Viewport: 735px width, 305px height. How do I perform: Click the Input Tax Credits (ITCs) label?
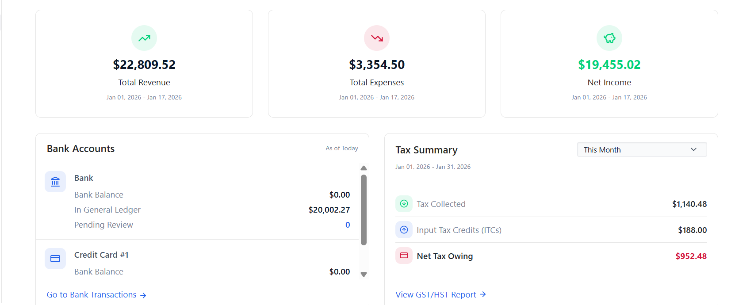pos(459,230)
